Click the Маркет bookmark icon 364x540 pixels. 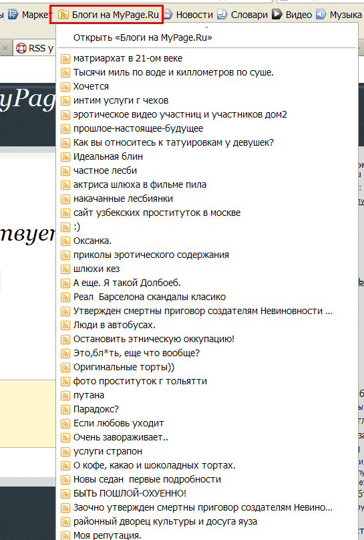(x=13, y=15)
